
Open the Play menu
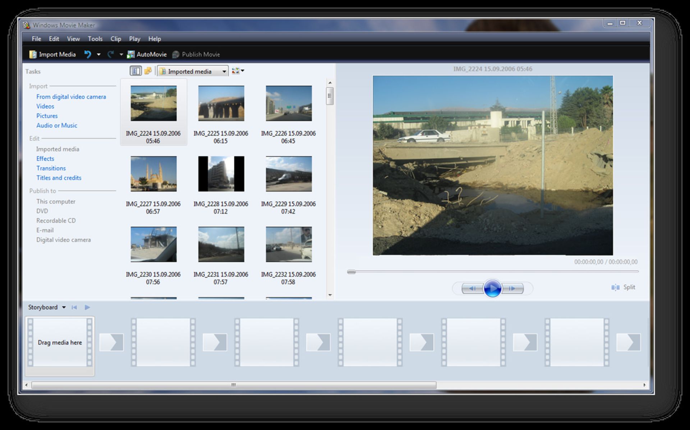135,39
